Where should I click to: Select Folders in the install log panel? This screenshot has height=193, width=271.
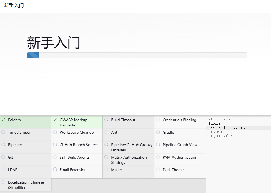tap(215, 124)
